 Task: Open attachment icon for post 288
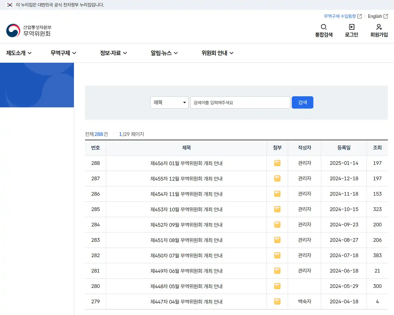(x=277, y=163)
